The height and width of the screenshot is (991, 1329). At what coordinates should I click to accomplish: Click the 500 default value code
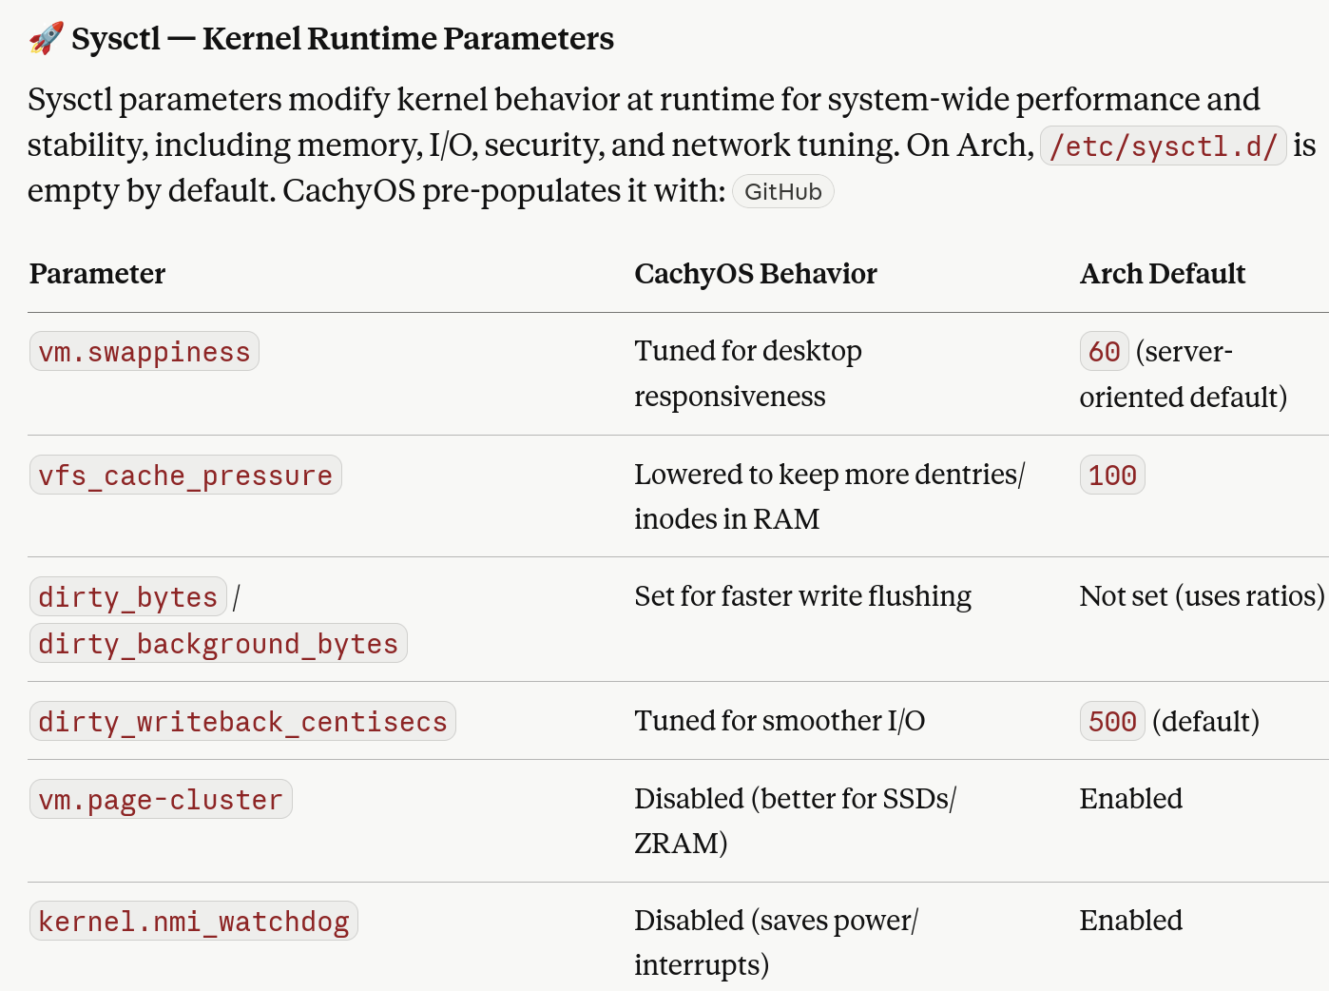pos(1112,722)
